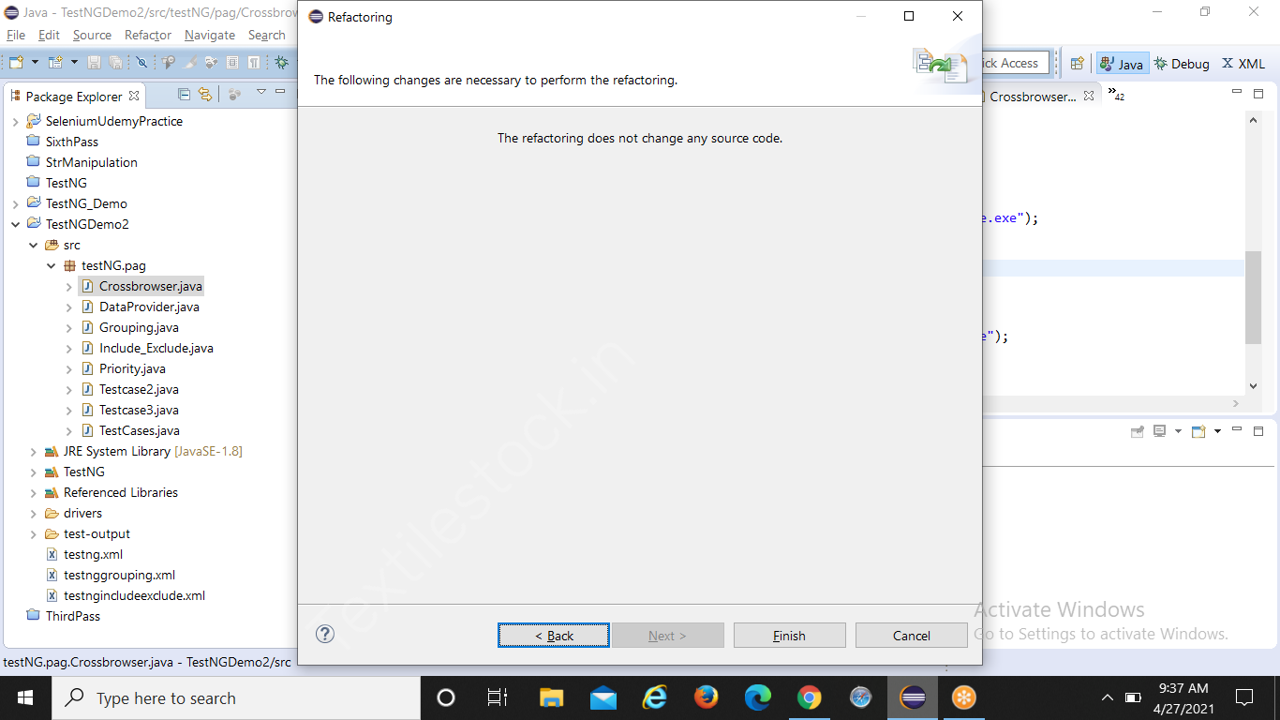The image size is (1280, 720).
Task: Maximize the editor area
Action: click(1258, 94)
